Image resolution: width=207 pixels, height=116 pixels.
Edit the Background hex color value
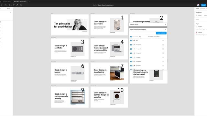(200, 15)
